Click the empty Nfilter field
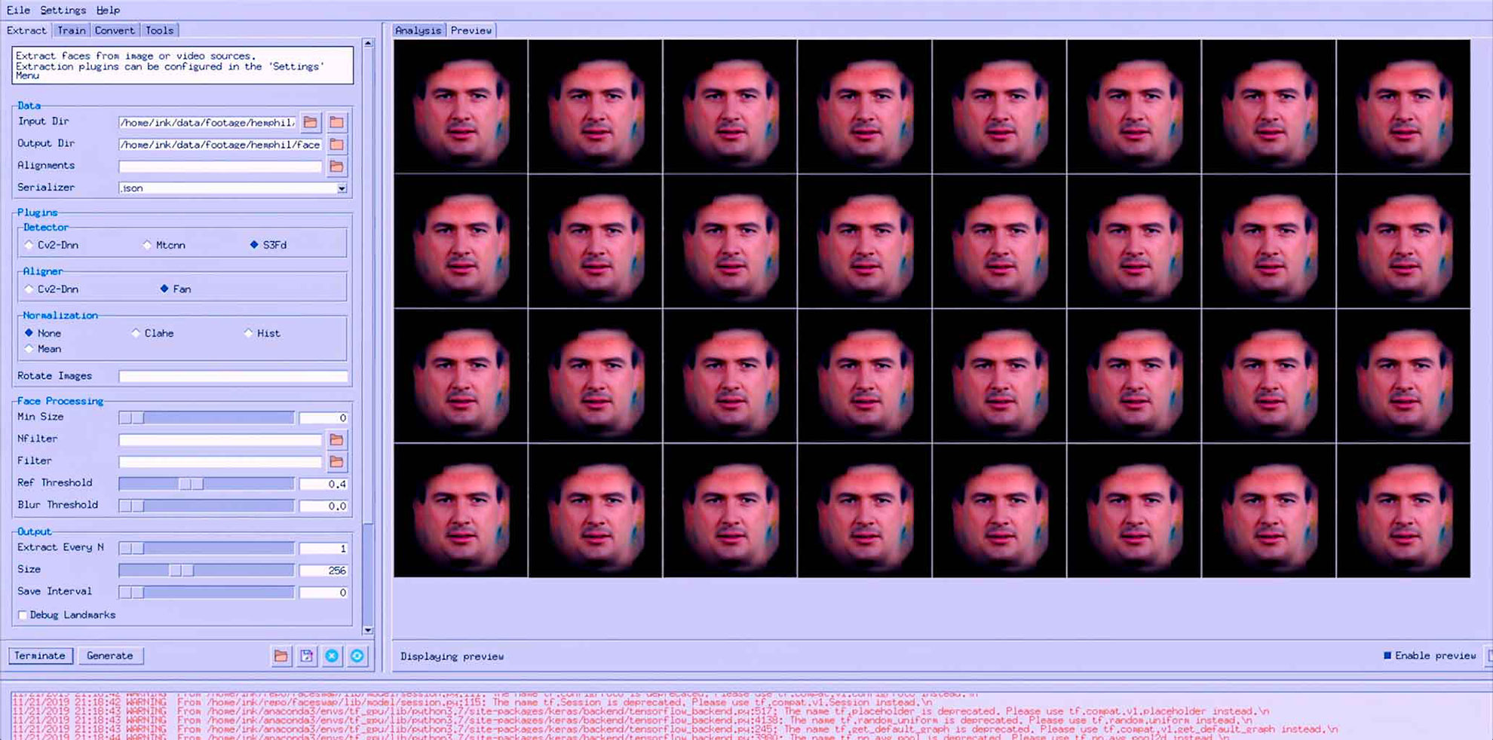This screenshot has width=1493, height=740. (220, 439)
